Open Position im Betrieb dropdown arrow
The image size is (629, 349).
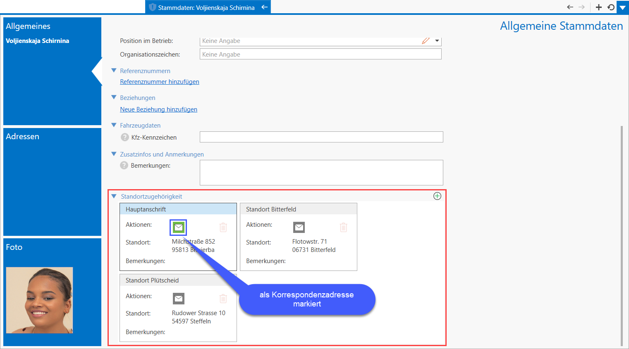(437, 41)
